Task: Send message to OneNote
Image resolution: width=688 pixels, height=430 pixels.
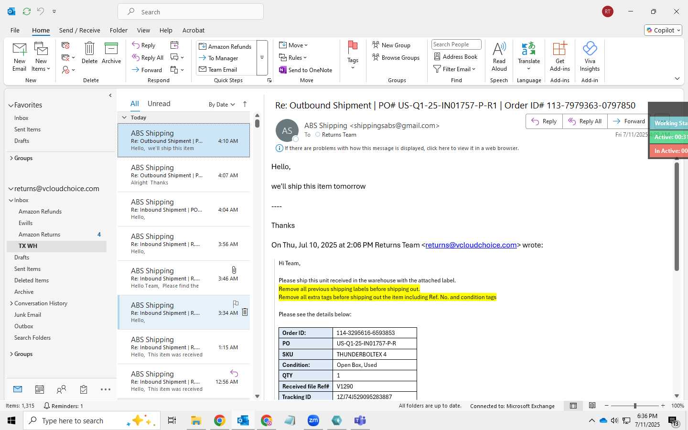Action: click(x=306, y=70)
